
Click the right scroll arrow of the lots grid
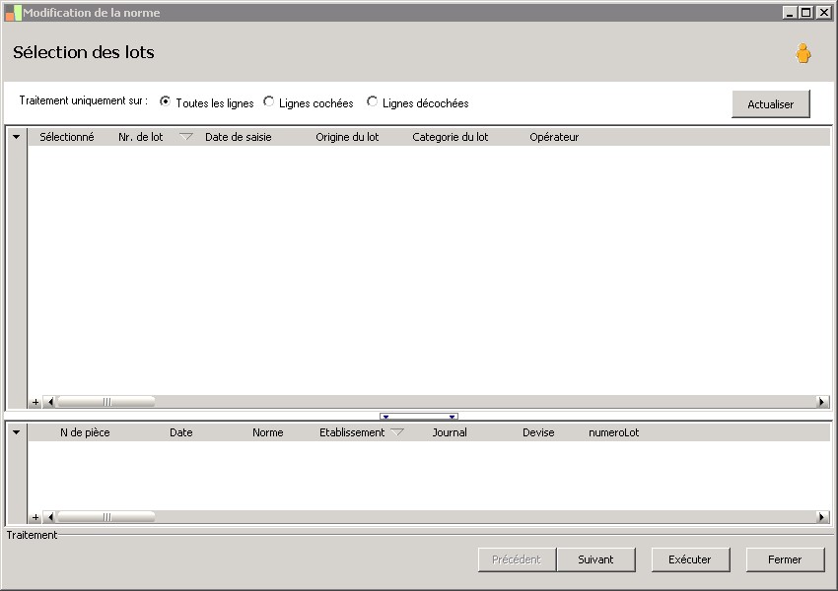click(x=822, y=402)
